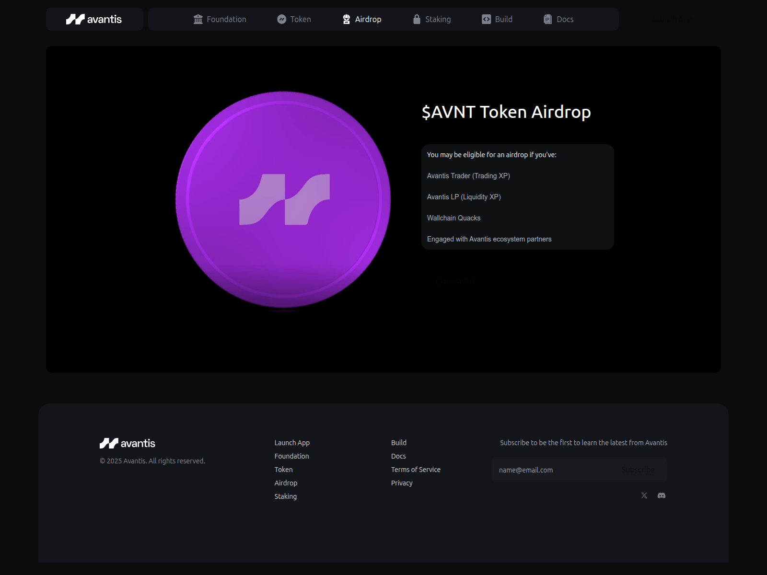Open the Privacy link
The height and width of the screenshot is (575, 767).
click(402, 483)
